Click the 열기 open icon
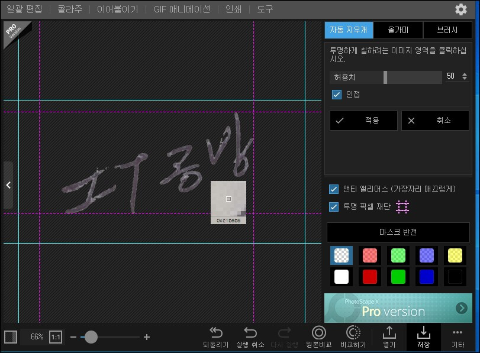The width and height of the screenshot is (480, 353). coord(389,332)
